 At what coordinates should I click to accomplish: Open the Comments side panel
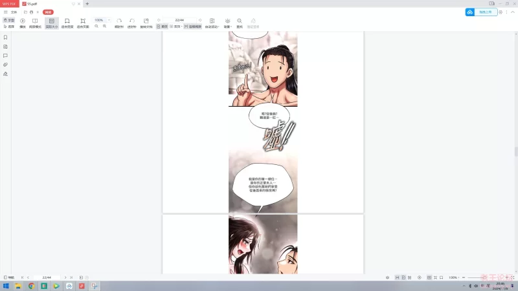(5, 56)
